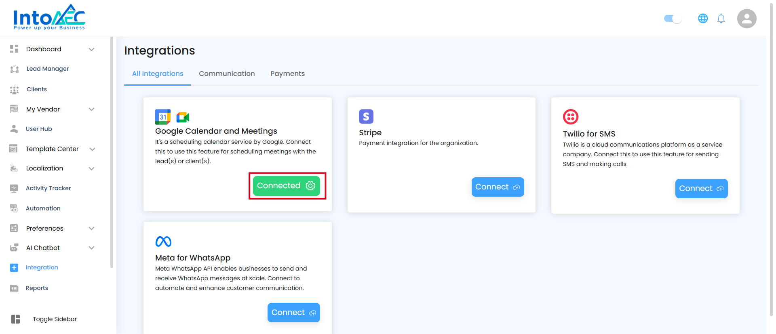Click the Stripe card title
776x334 pixels.
point(370,132)
